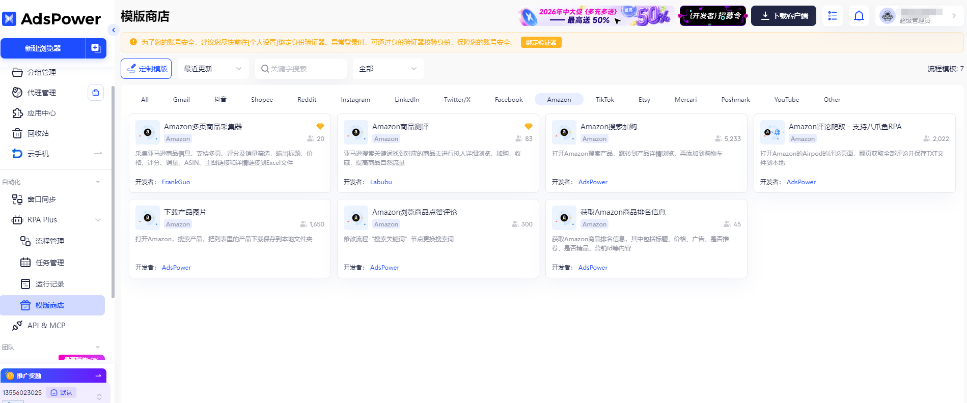Click the 关键字搜索 search field

coord(301,69)
